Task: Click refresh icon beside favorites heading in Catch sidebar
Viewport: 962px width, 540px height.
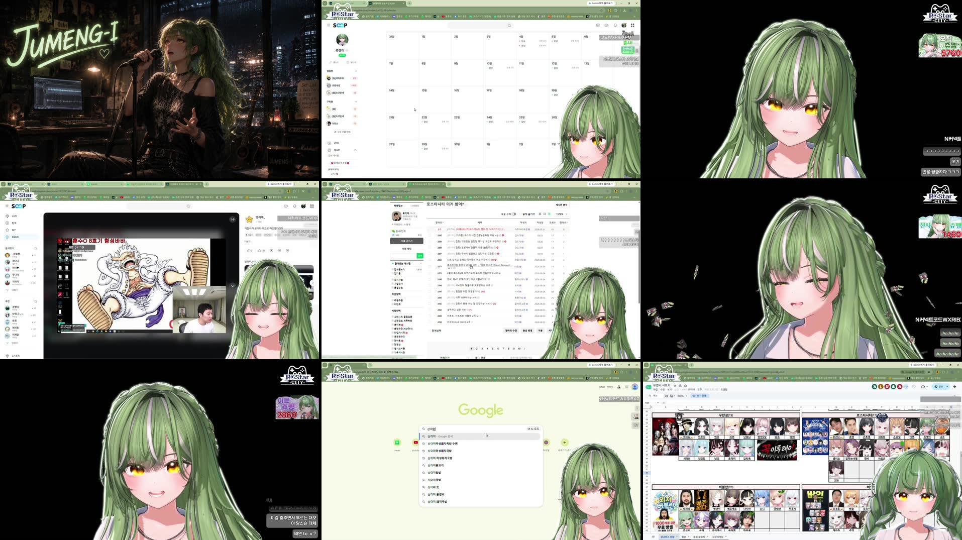Action: (36, 248)
